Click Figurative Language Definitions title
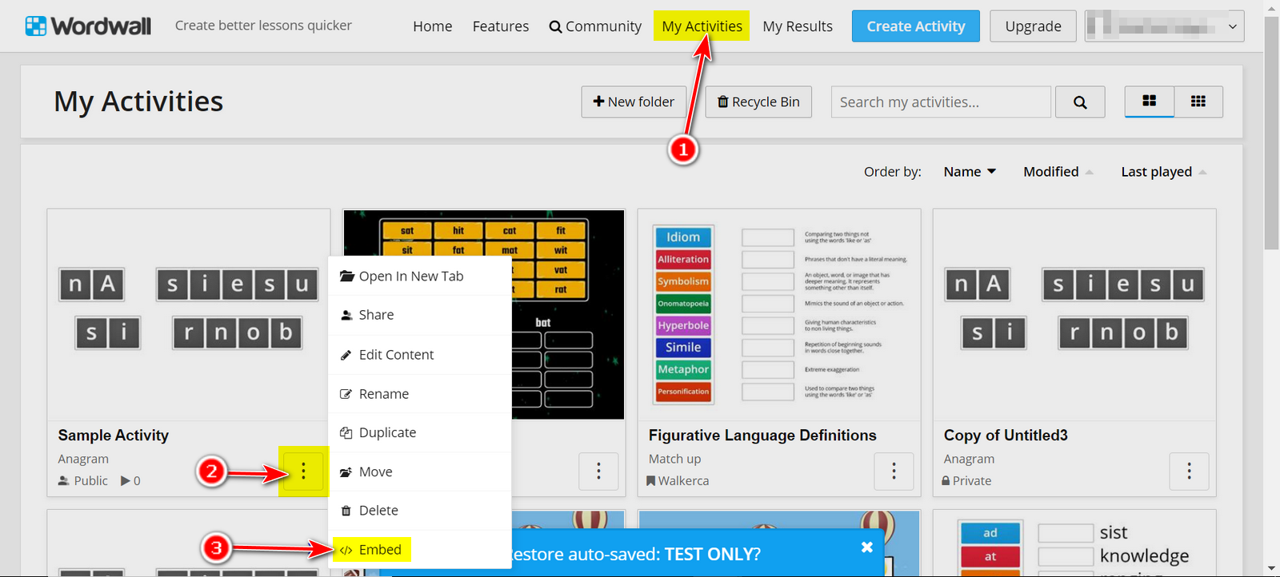 tap(762, 436)
